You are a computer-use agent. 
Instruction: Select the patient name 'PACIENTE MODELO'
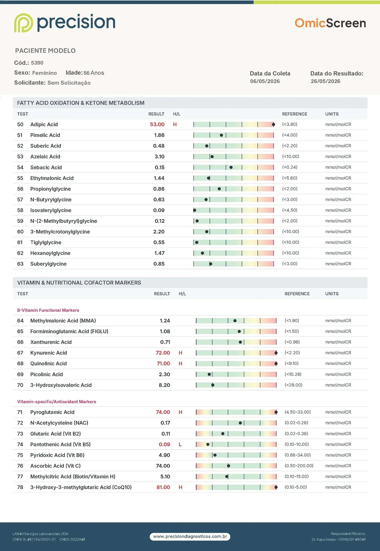pyautogui.click(x=45, y=51)
